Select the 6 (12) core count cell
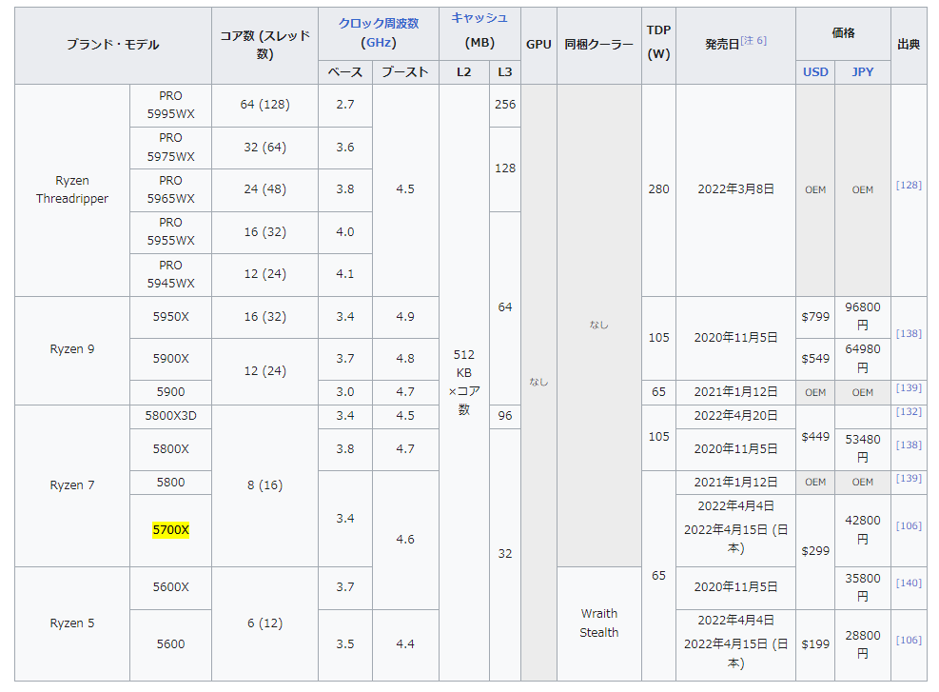Viewport: 939px width, 692px height. (264, 623)
